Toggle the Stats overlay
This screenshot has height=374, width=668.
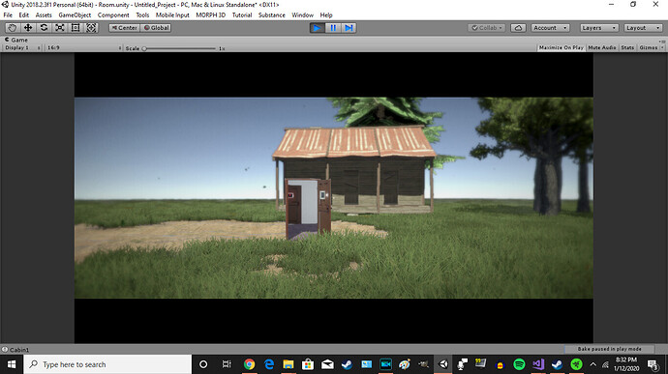pyautogui.click(x=627, y=47)
